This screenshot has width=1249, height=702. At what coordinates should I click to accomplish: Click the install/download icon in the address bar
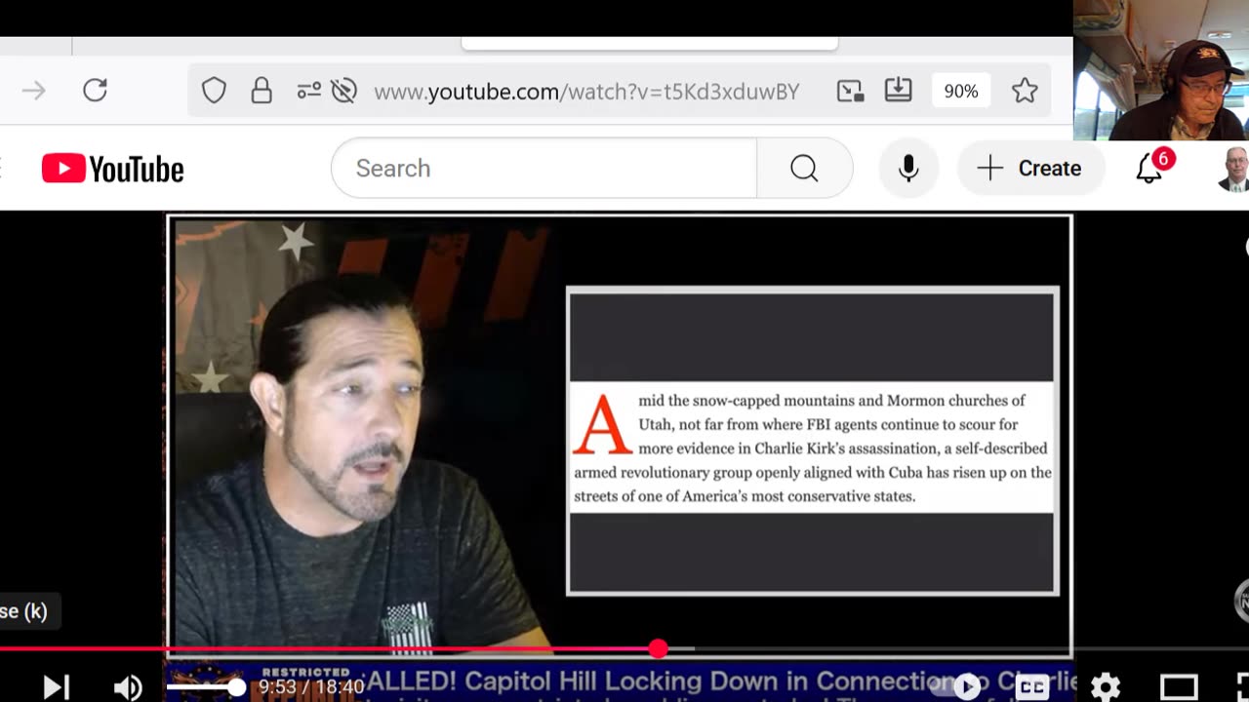coord(898,91)
